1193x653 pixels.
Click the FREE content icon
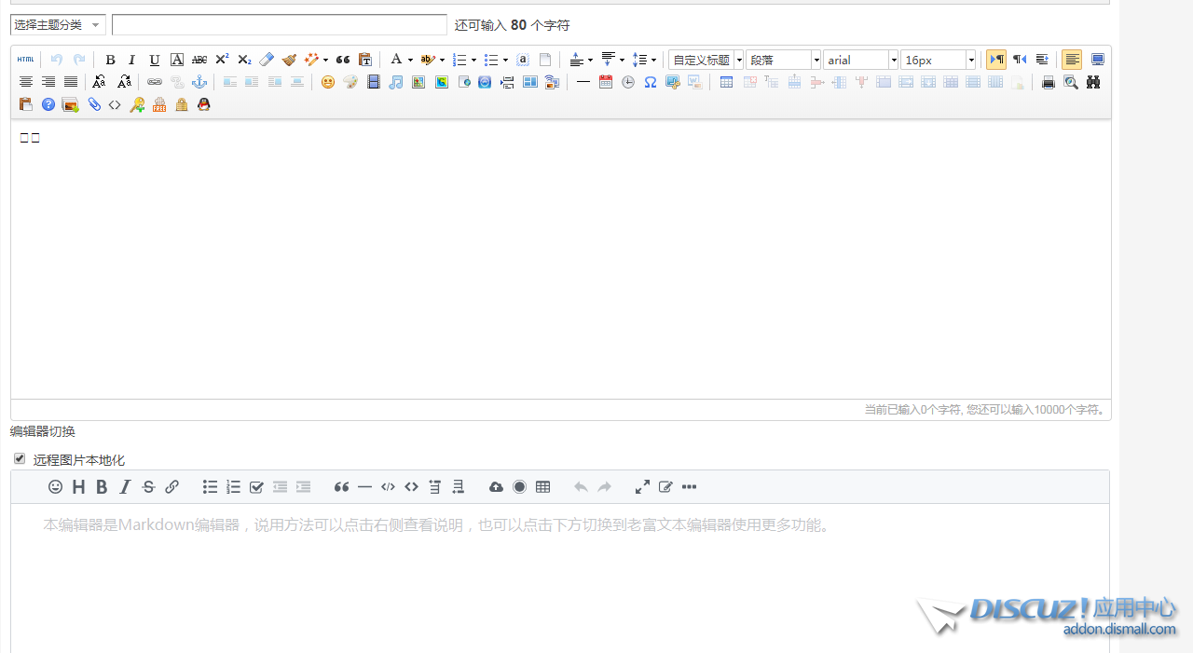tap(159, 104)
